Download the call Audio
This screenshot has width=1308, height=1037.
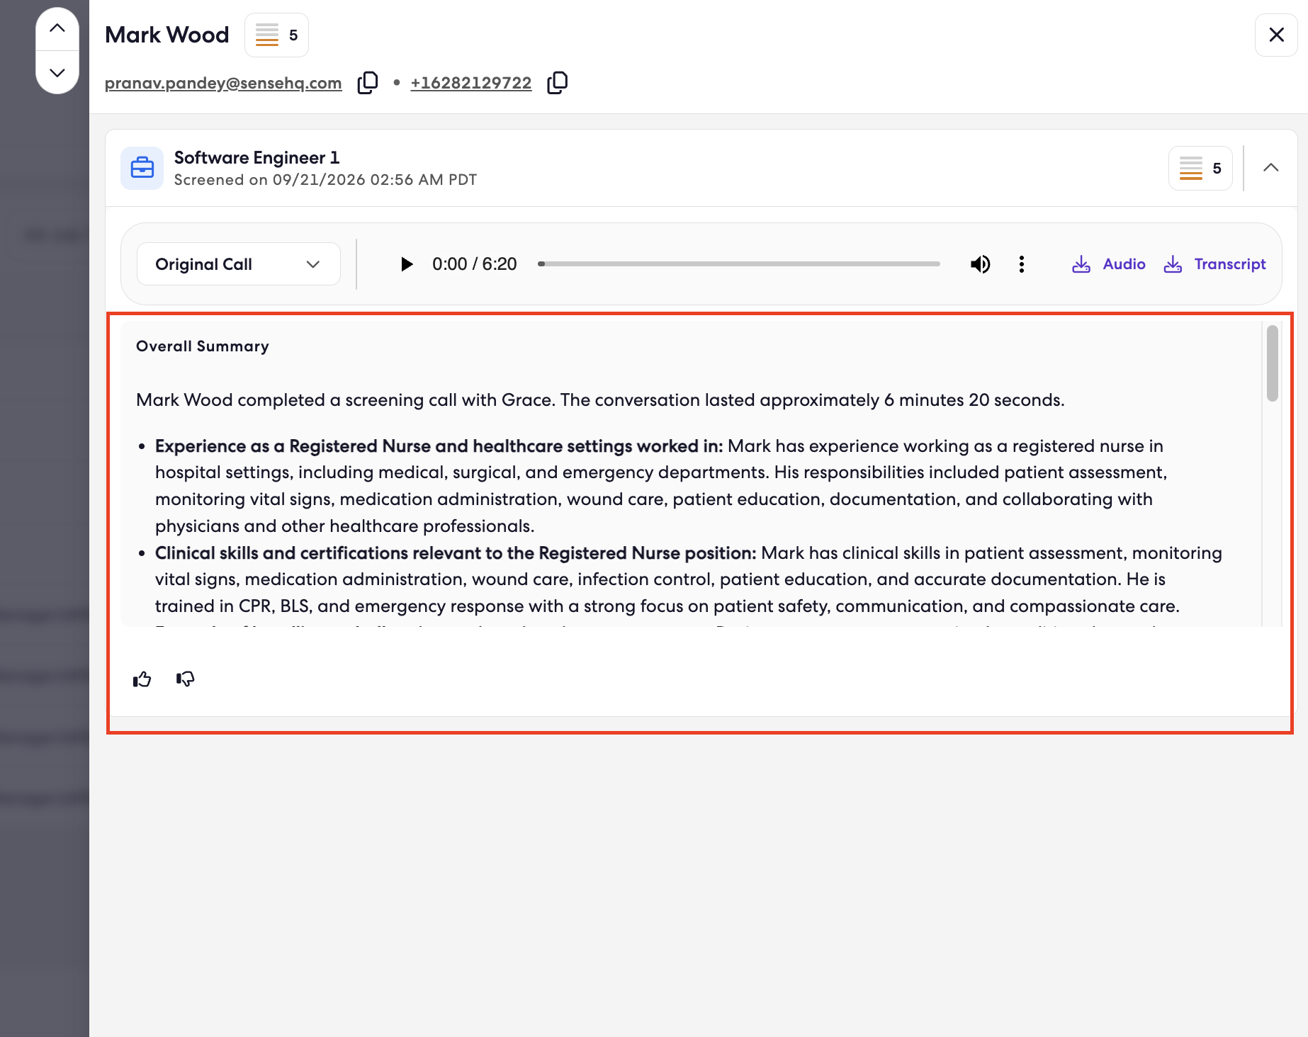[x=1108, y=264]
